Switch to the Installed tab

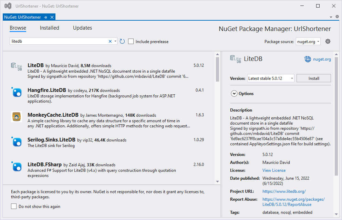tap(49, 28)
